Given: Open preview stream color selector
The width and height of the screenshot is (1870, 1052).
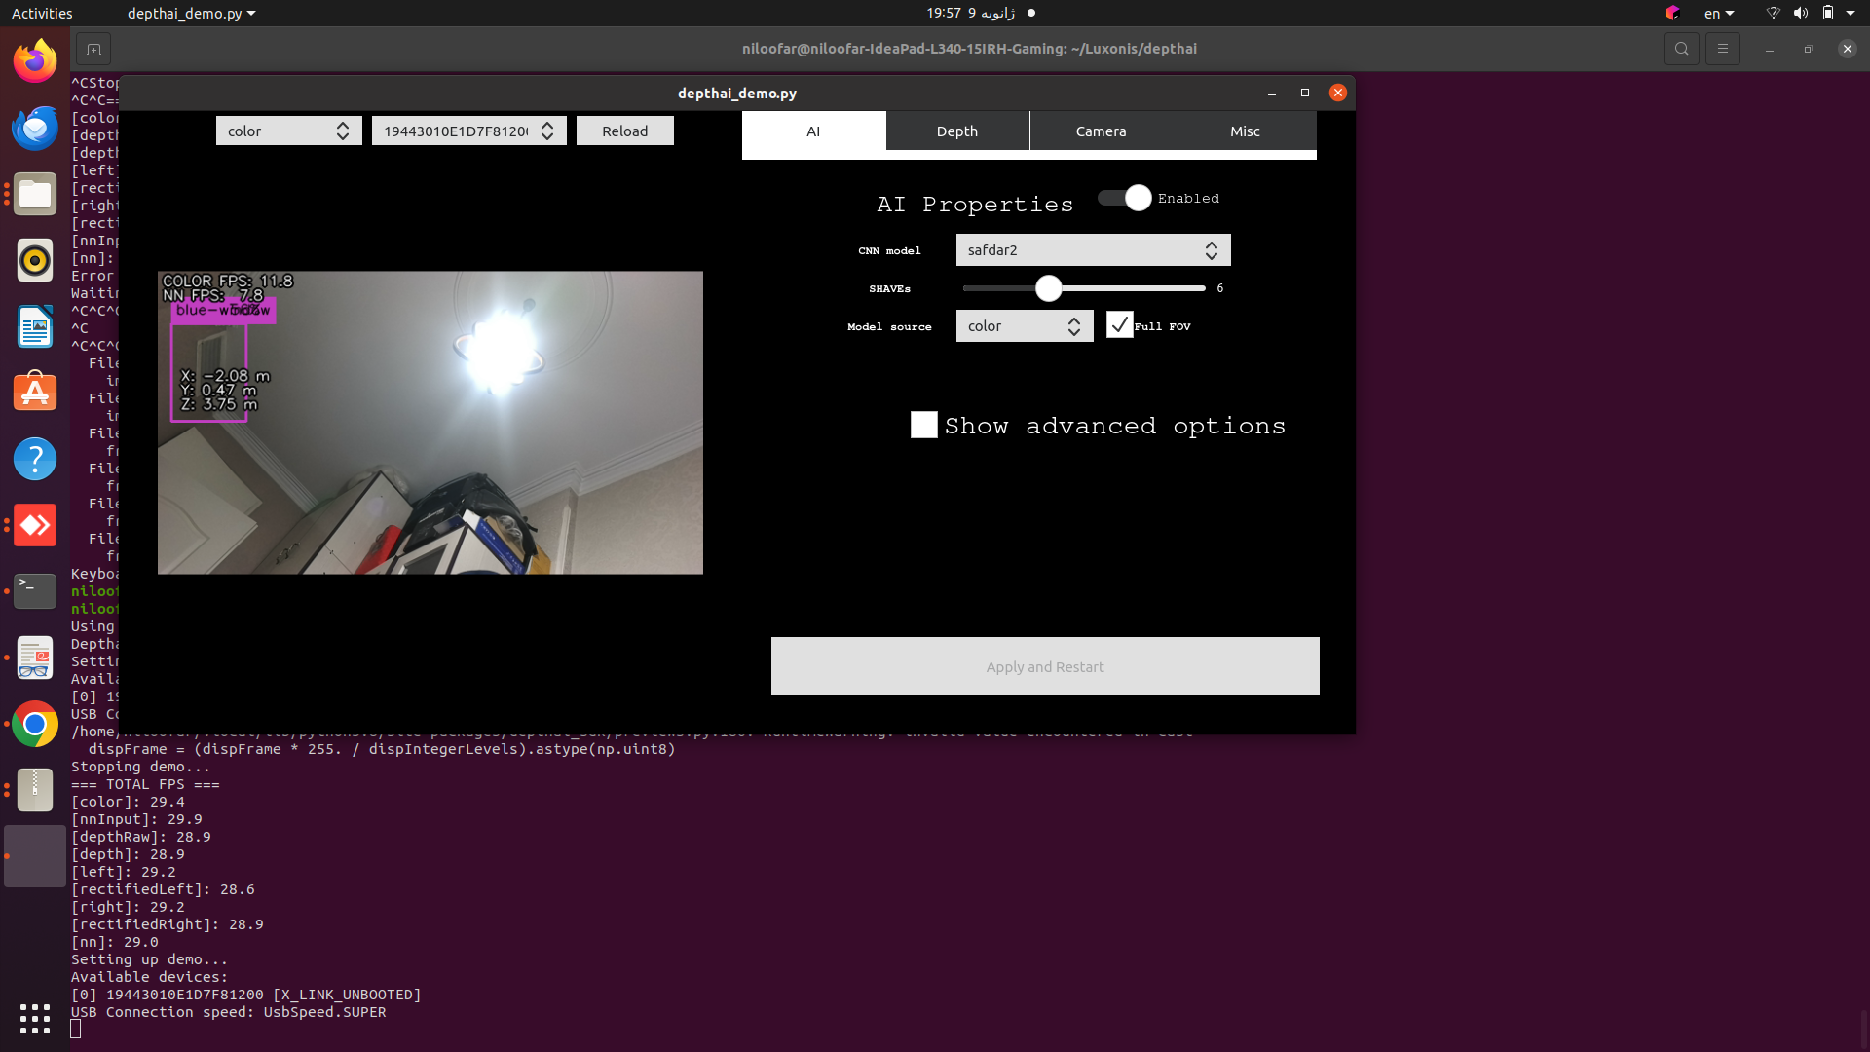Looking at the screenshot, I should coord(288,131).
